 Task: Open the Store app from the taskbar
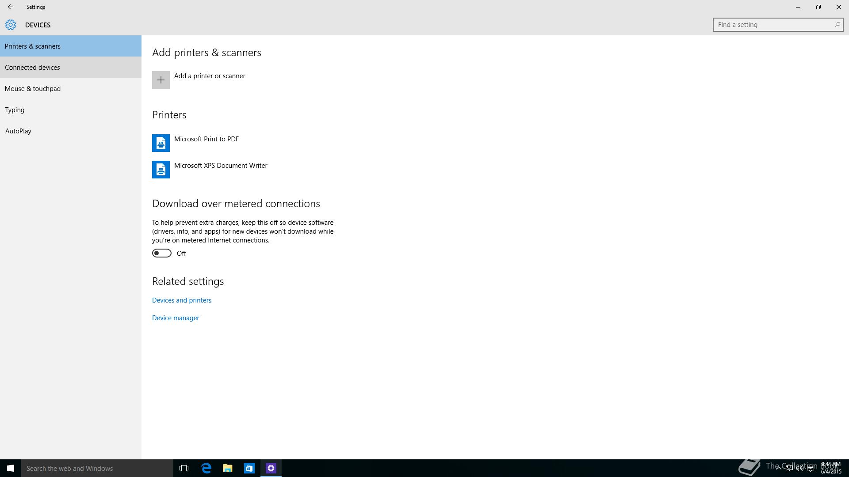coord(249,468)
